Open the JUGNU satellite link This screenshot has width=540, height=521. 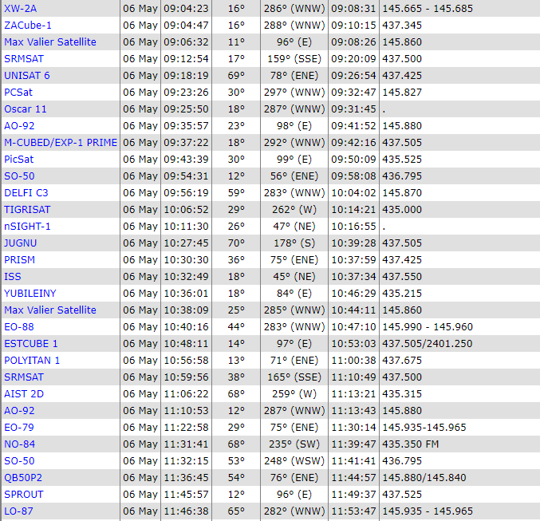click(21, 243)
